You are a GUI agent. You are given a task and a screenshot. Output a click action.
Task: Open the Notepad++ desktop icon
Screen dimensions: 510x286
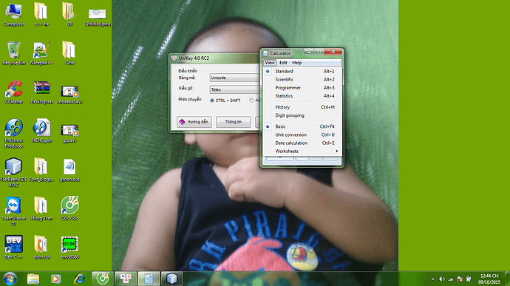tap(41, 53)
